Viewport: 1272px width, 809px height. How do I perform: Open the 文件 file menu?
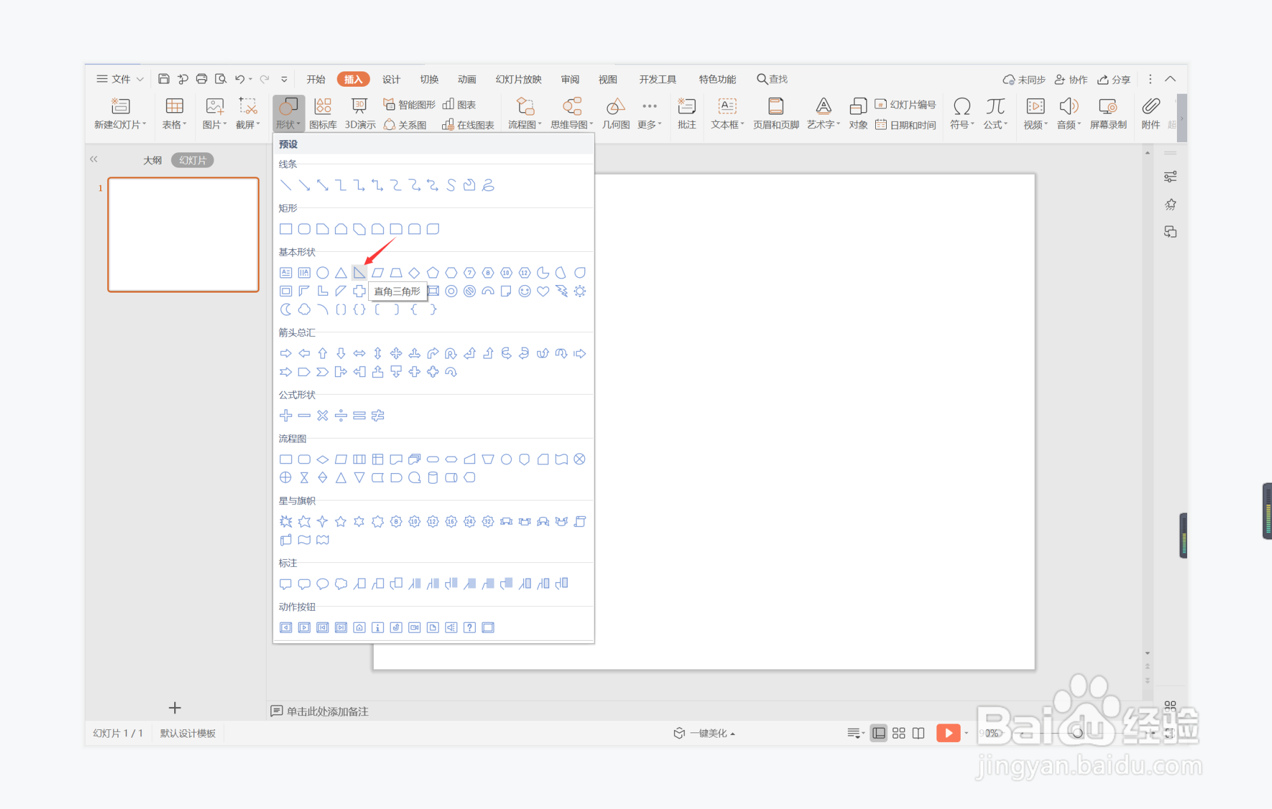coord(120,79)
